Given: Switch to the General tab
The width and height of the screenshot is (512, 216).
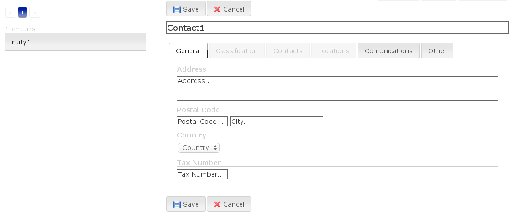Looking at the screenshot, I should click(x=189, y=50).
